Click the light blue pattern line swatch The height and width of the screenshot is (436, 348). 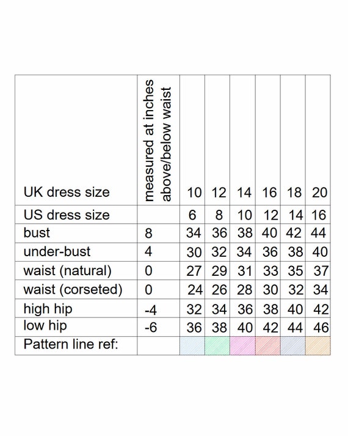click(192, 345)
